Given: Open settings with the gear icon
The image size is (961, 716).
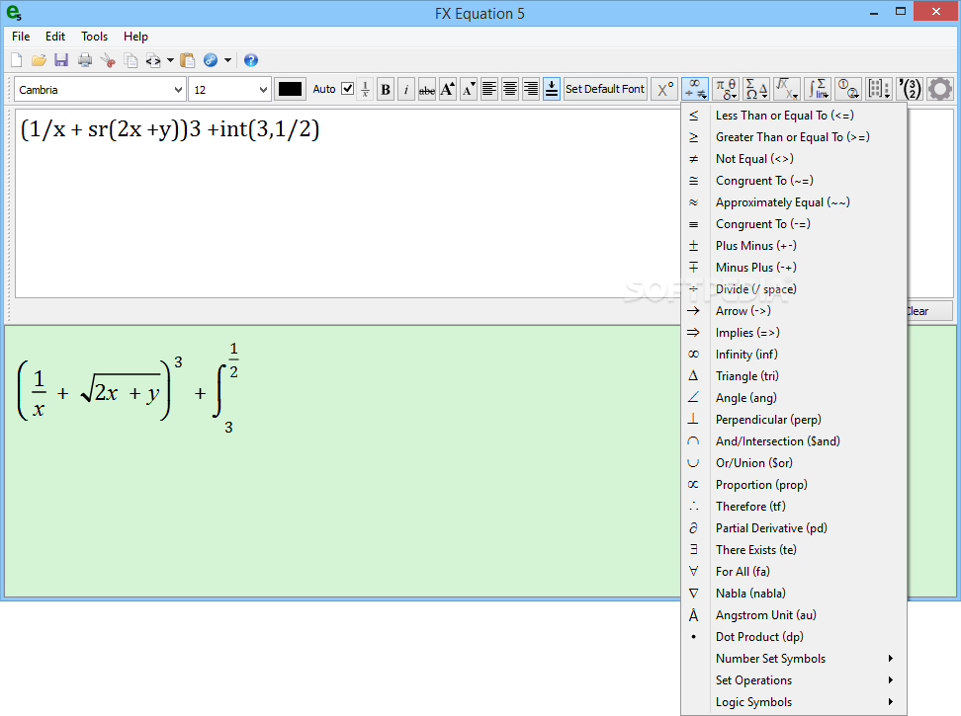Looking at the screenshot, I should click(x=940, y=89).
